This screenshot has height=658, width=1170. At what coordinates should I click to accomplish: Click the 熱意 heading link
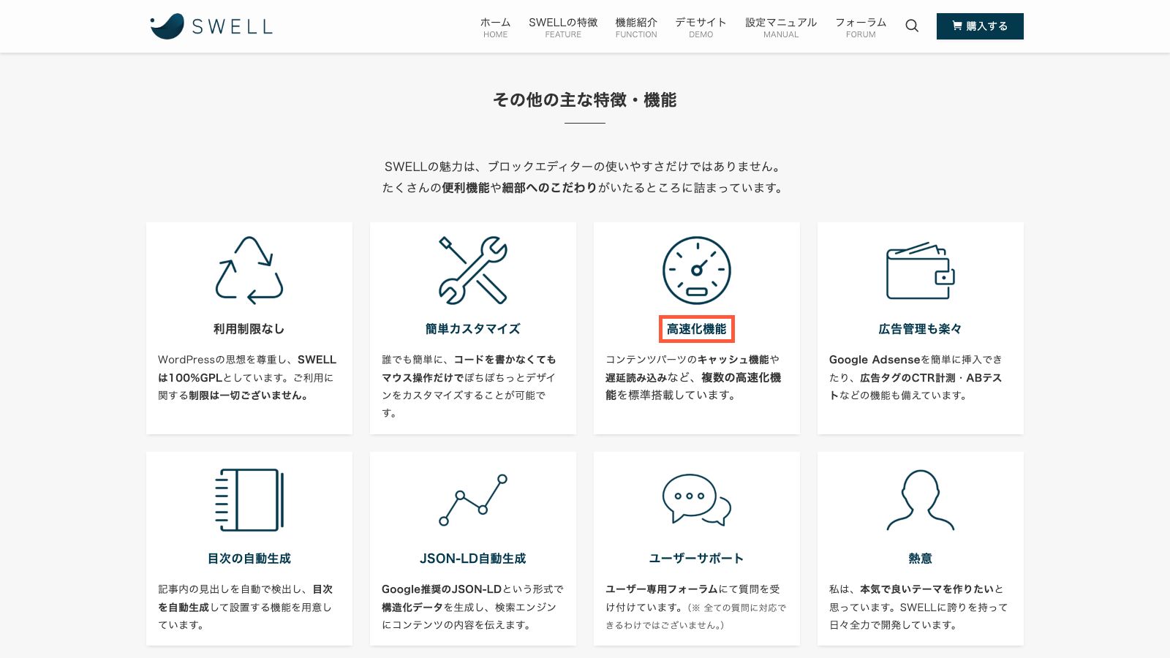coord(921,559)
